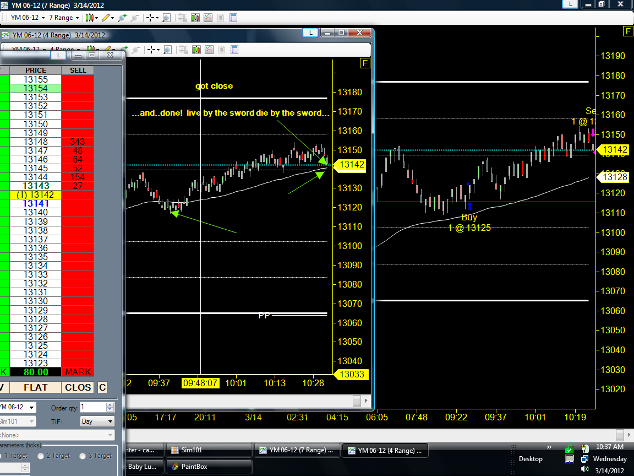This screenshot has width=634, height=476.
Task: Open YM 06-12 instrument dropdown in 7 Range toolbar
Action: click(x=28, y=18)
